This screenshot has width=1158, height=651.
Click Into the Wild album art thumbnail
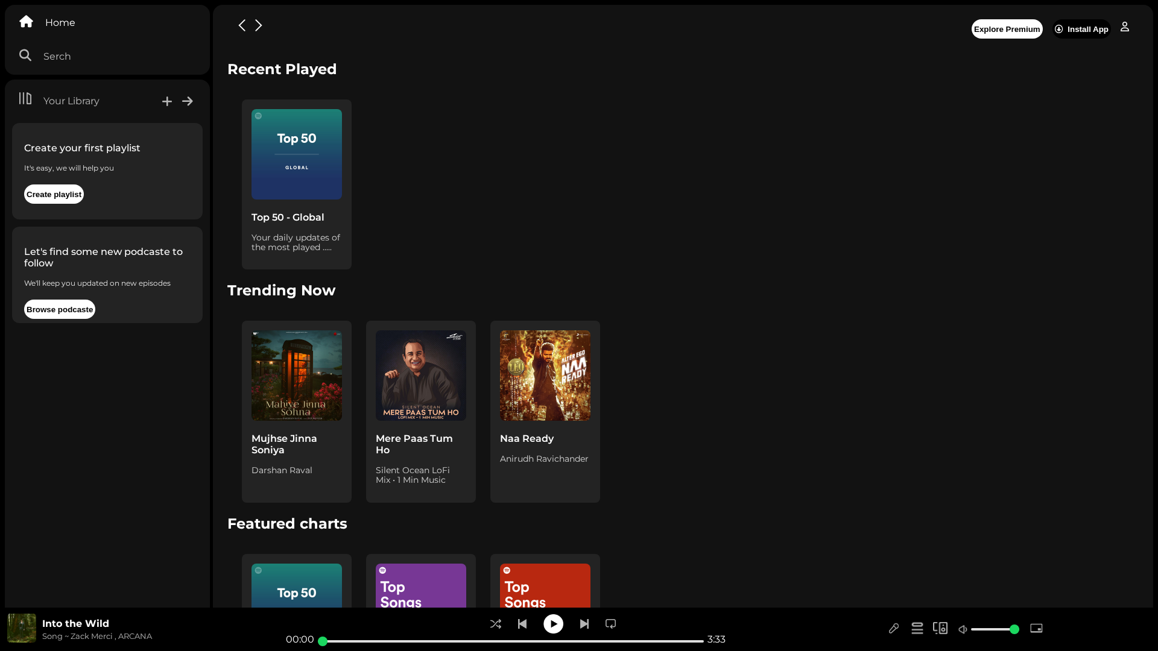tap(22, 628)
